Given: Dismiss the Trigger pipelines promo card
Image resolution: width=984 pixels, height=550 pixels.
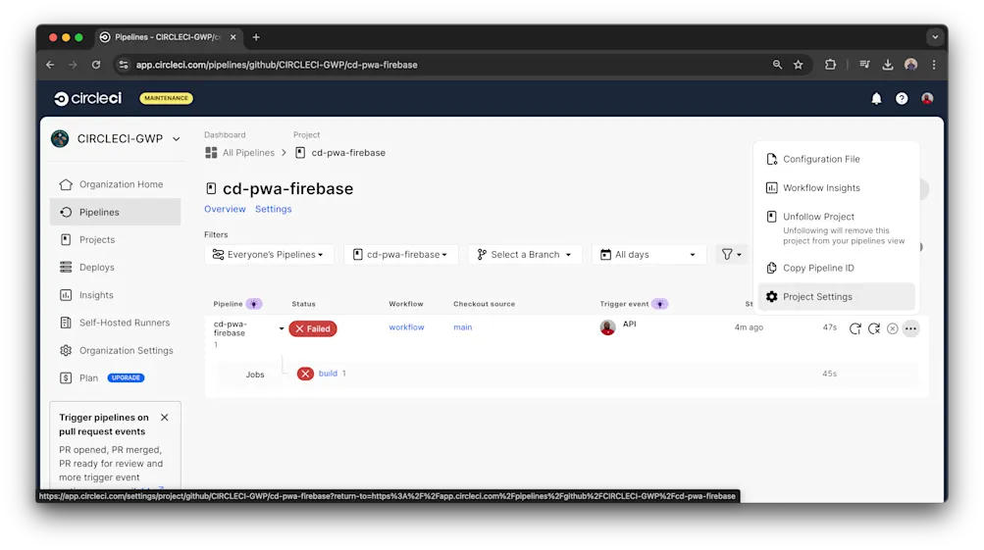Looking at the screenshot, I should click(x=165, y=418).
